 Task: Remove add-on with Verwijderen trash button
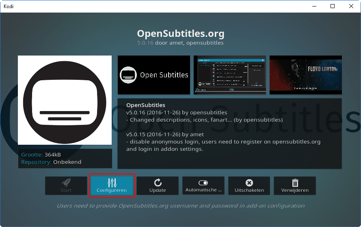pyautogui.click(x=295, y=186)
